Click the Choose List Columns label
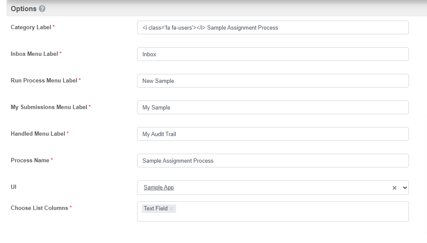Viewport: 427px width, 243px height. pyautogui.click(x=40, y=208)
